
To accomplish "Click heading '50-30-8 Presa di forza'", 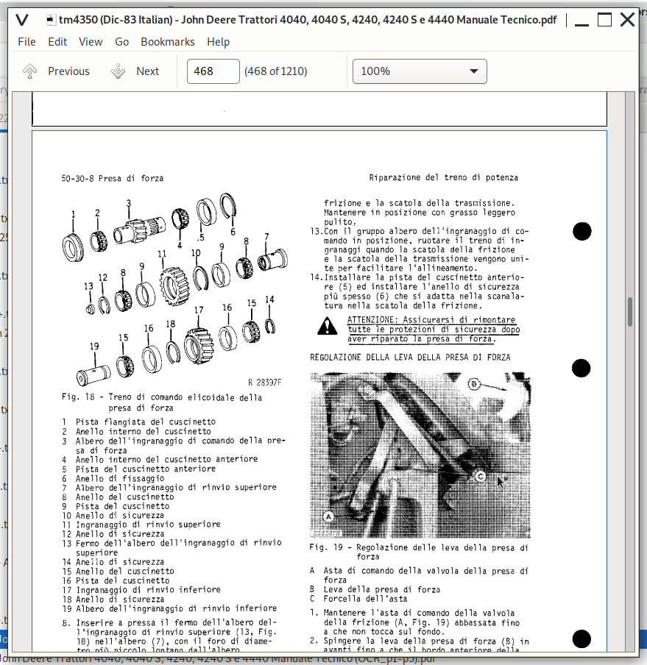I will (x=113, y=179).
